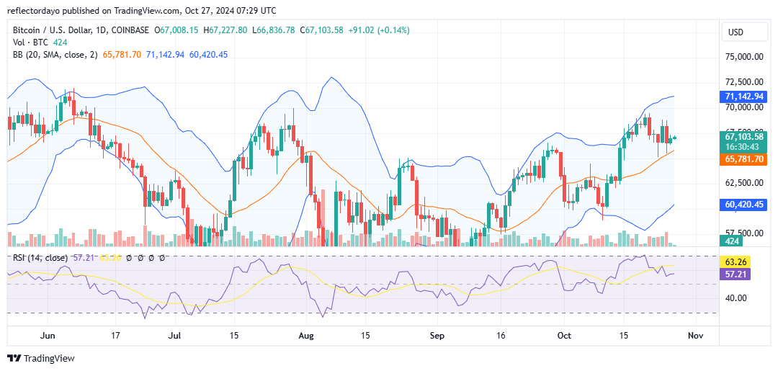Click the blue 71,142.94 price label
Screen dimensions: 778x371
click(743, 97)
